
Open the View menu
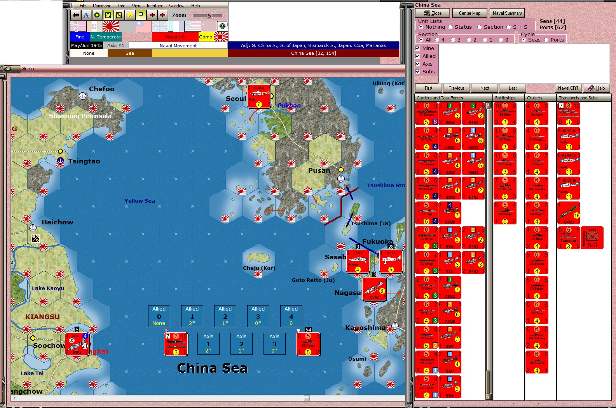(136, 6)
